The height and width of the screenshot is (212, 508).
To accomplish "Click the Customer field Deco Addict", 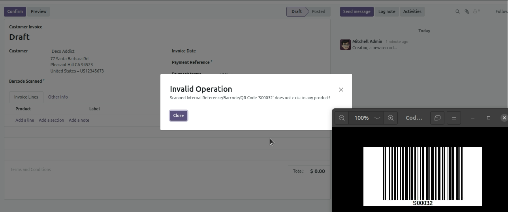I will point(63,51).
